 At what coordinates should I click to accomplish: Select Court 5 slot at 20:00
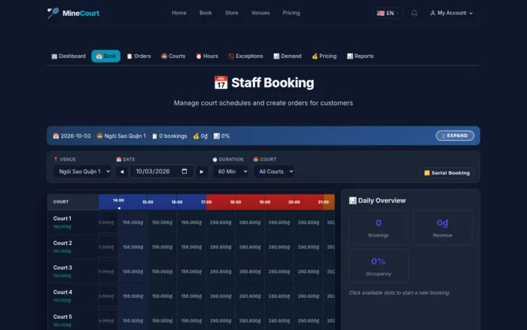308,320
